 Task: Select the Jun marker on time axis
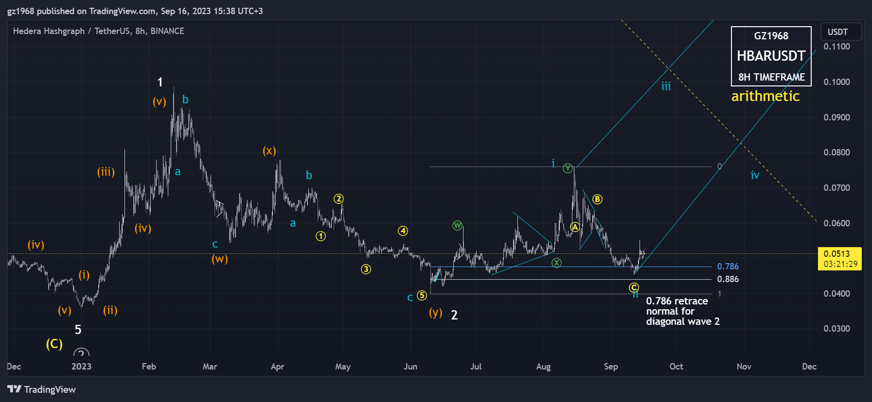[x=410, y=367]
